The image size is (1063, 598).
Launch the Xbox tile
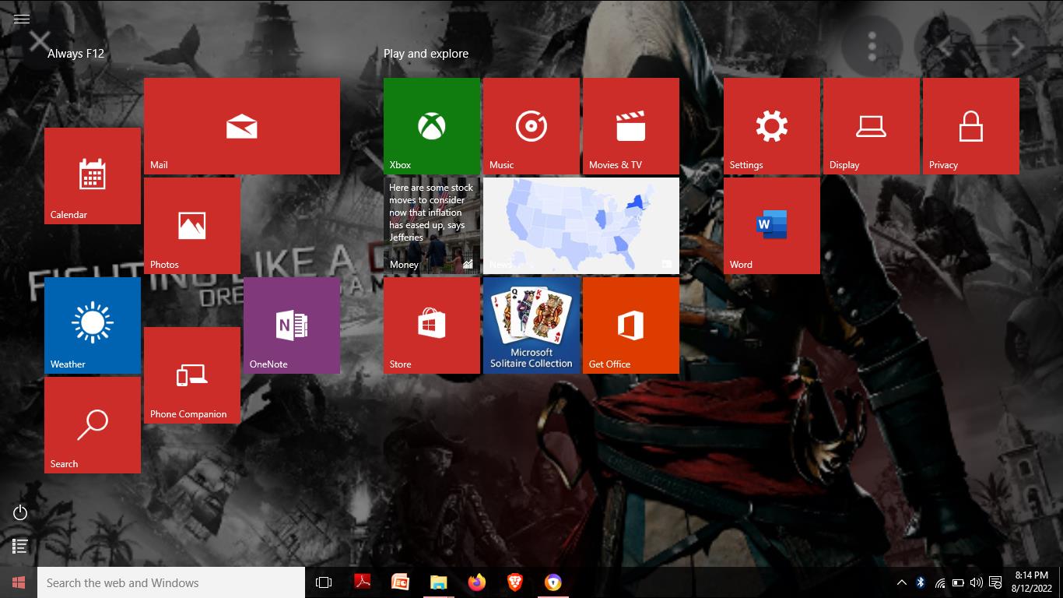(x=432, y=126)
